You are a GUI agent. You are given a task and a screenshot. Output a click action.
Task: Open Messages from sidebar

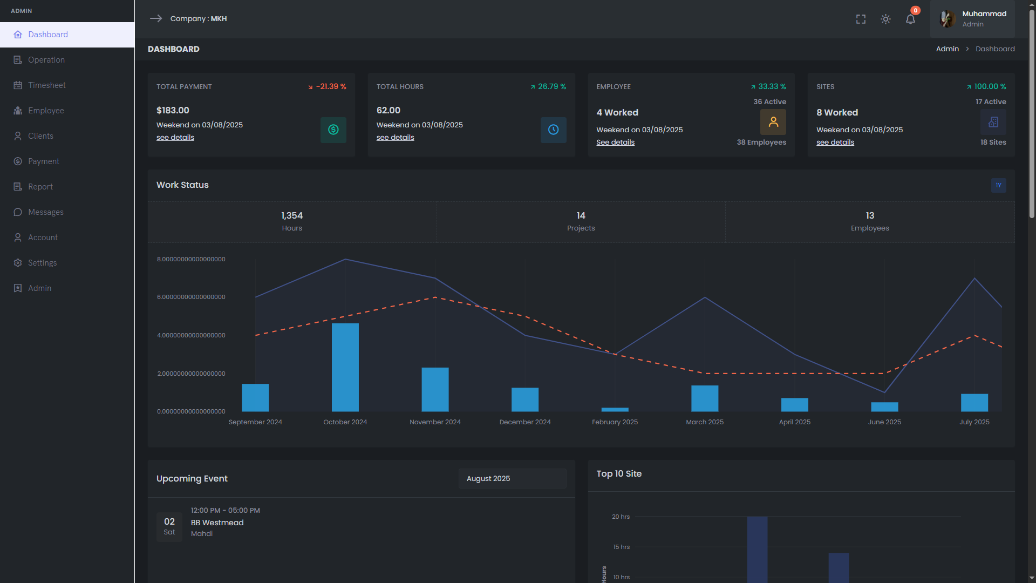pos(45,212)
